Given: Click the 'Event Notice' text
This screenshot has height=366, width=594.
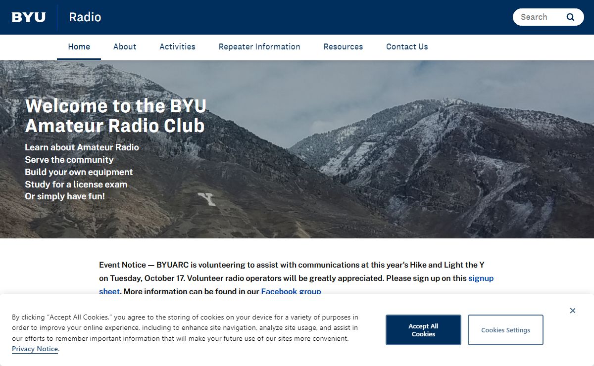Looking at the screenshot, I should (x=122, y=265).
